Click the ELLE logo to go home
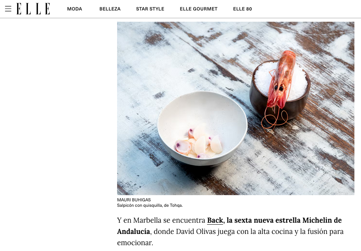Image resolution: width=361 pixels, height=251 pixels. pos(33,9)
